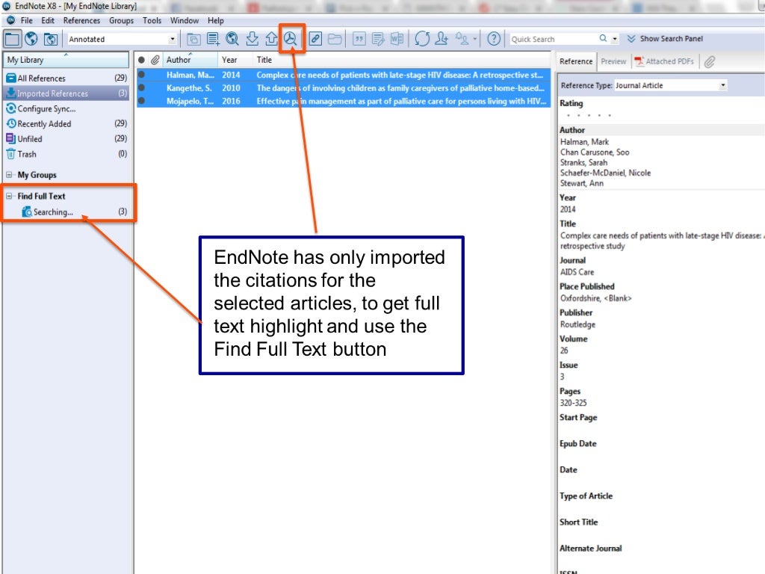Click the Open Link icon

(x=315, y=39)
